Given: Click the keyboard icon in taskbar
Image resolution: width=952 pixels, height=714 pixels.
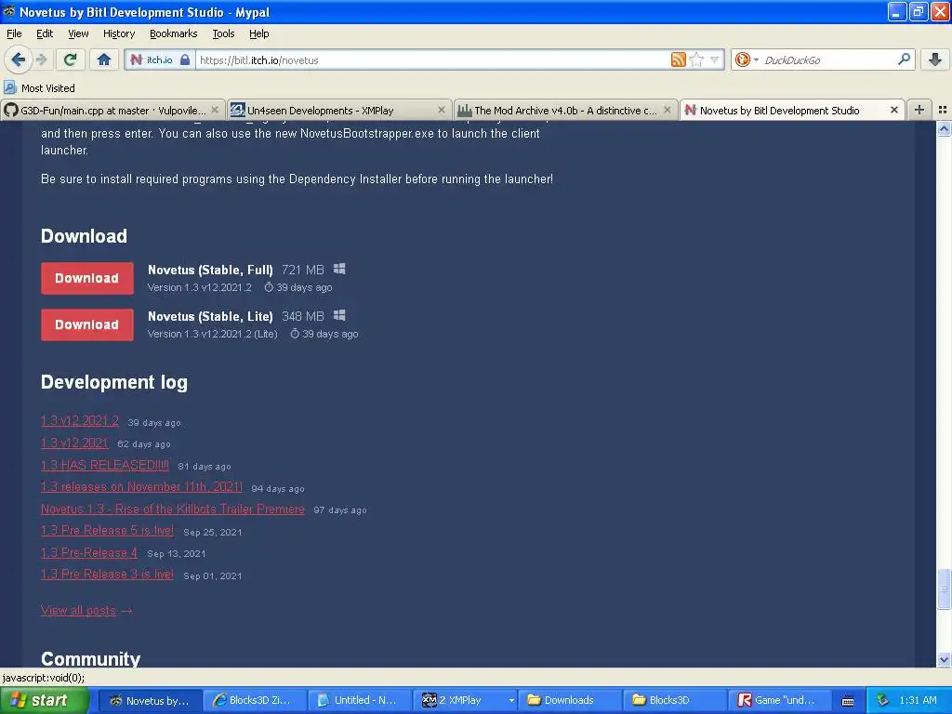Looking at the screenshot, I should (848, 701).
